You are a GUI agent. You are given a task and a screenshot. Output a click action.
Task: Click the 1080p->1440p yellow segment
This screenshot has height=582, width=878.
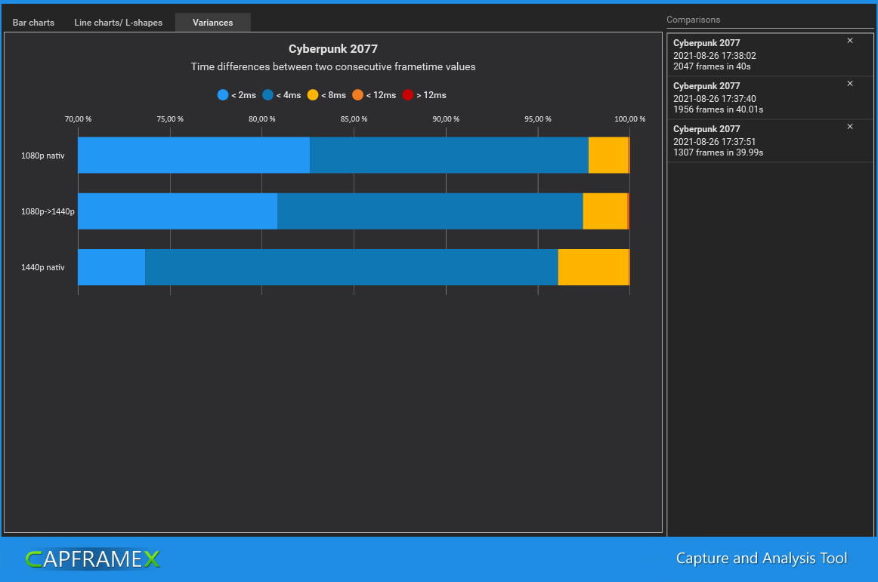tap(605, 211)
